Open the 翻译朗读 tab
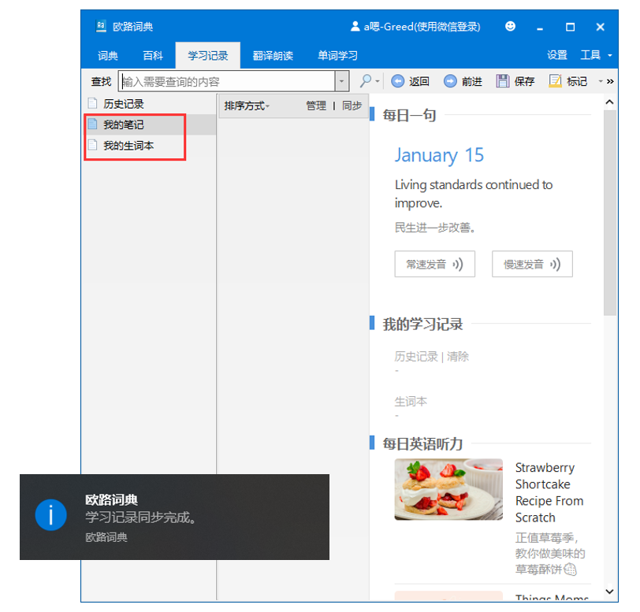 coord(273,55)
